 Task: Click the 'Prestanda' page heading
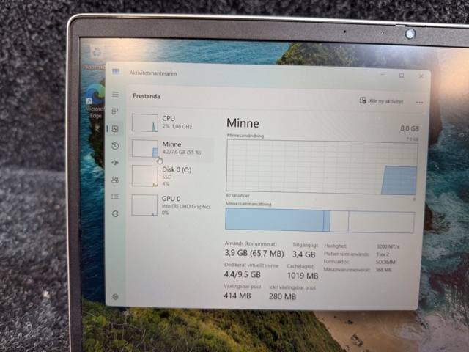point(147,96)
